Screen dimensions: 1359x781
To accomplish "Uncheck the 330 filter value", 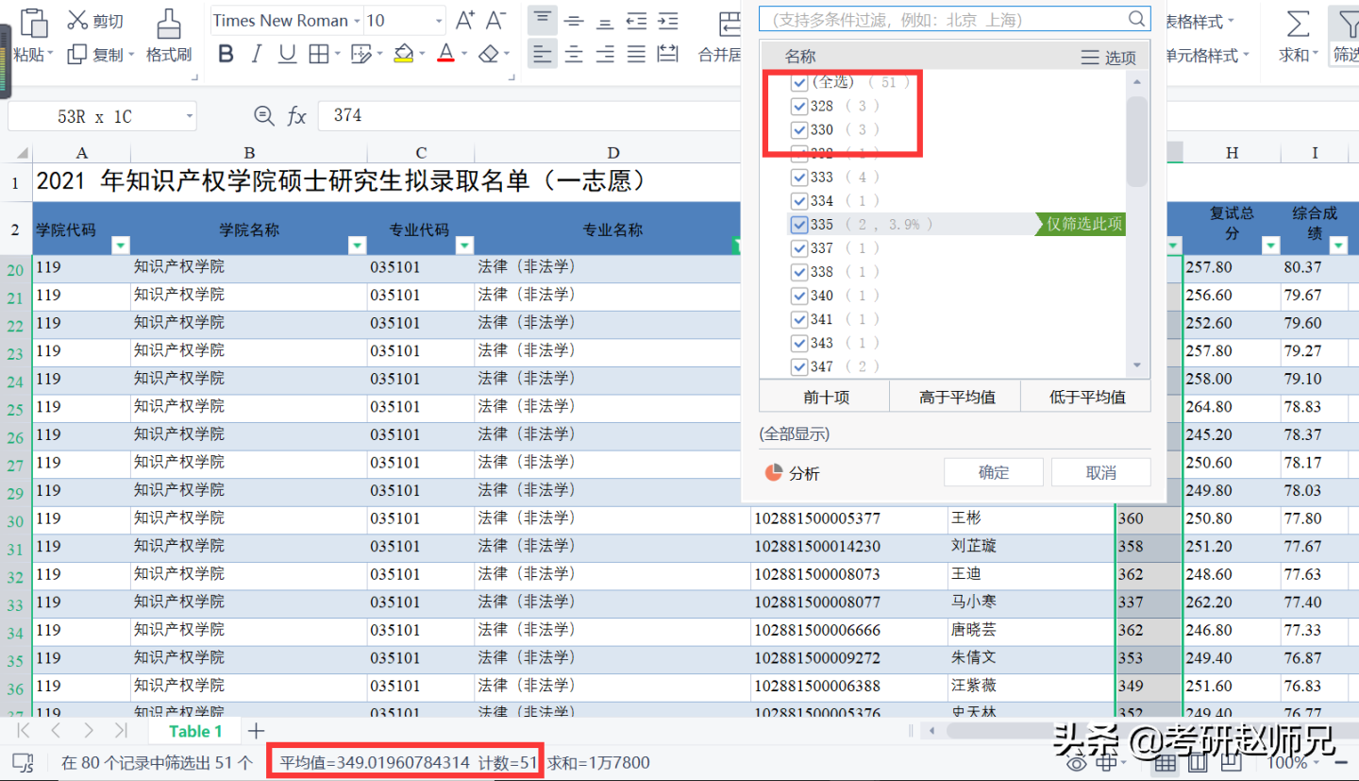I will (798, 129).
